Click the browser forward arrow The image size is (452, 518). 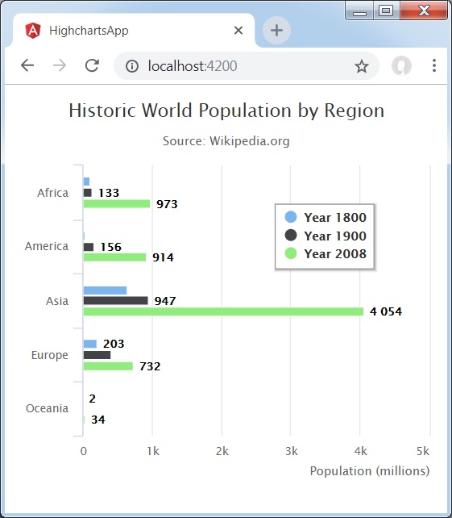pos(60,65)
